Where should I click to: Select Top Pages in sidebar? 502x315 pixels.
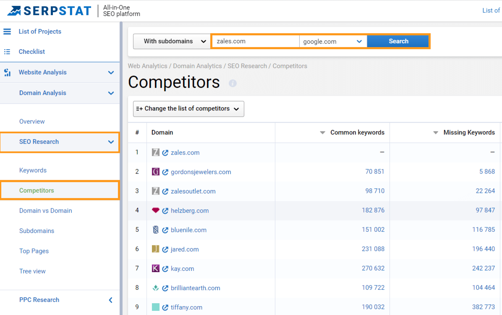coord(34,251)
